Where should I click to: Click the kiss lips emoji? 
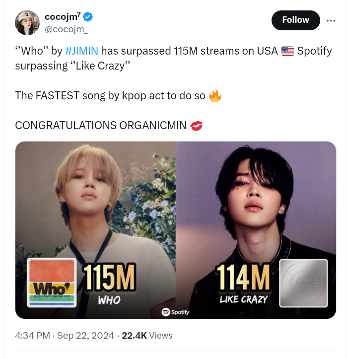[197, 126]
